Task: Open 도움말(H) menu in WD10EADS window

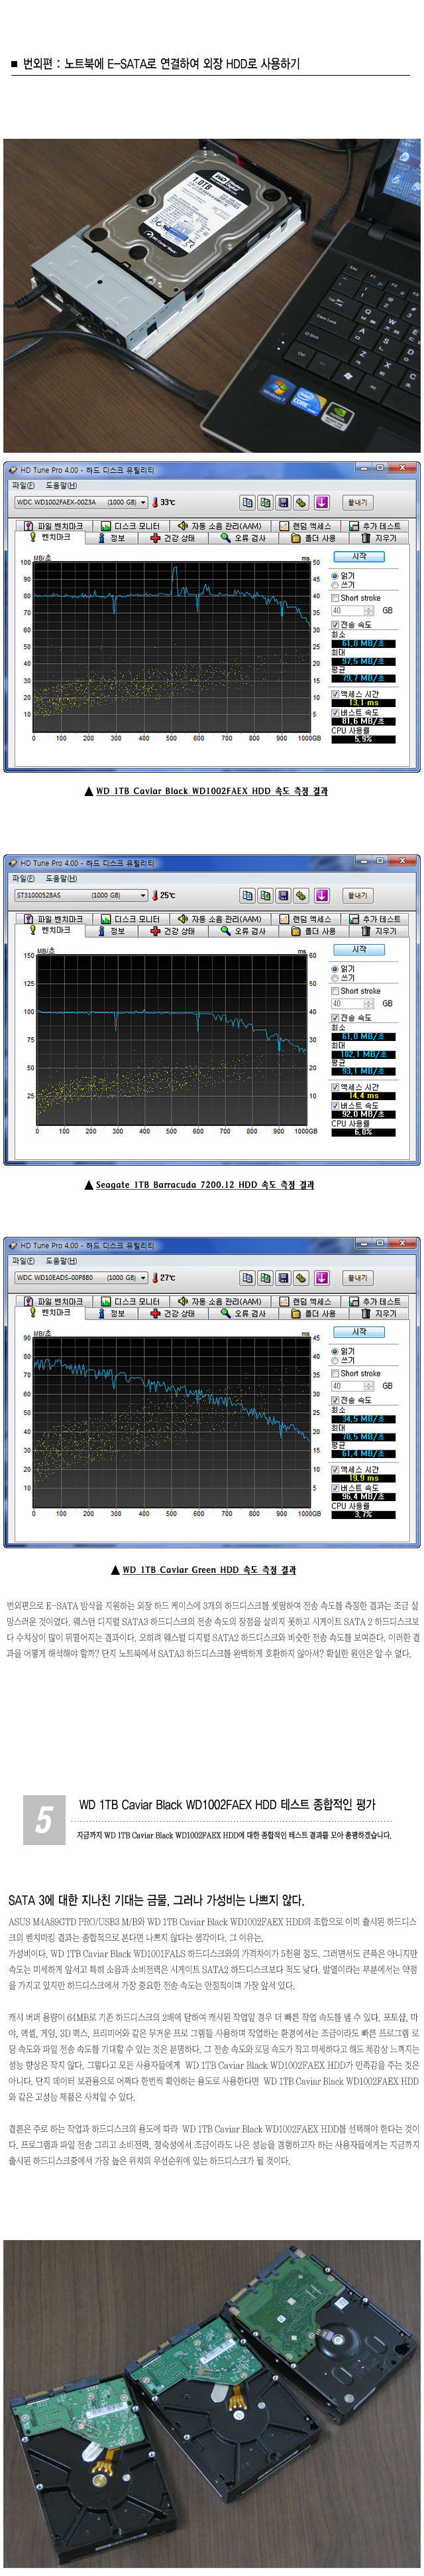Action: [x=61, y=1260]
